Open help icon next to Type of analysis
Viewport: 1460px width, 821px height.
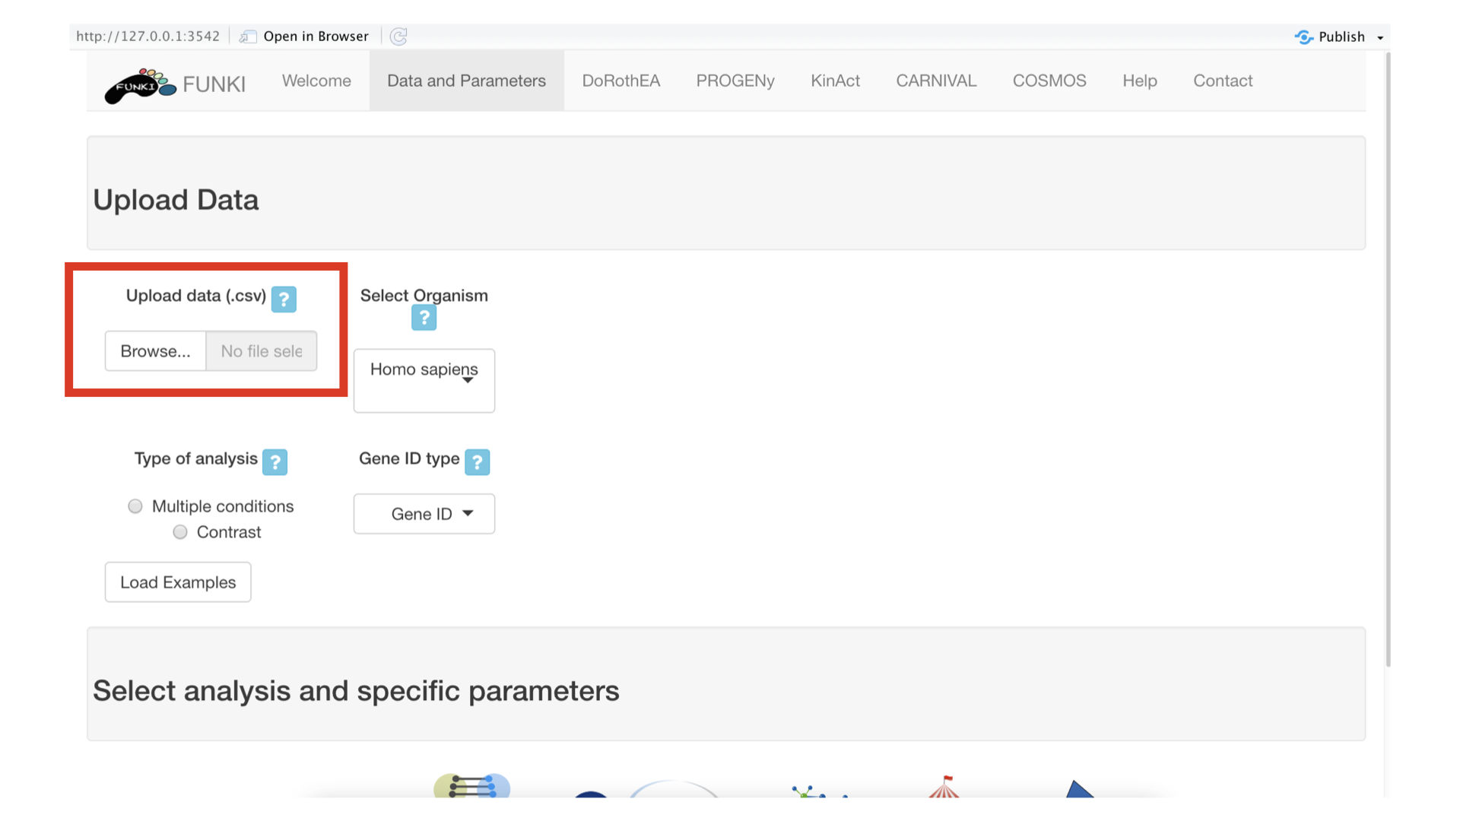275,461
